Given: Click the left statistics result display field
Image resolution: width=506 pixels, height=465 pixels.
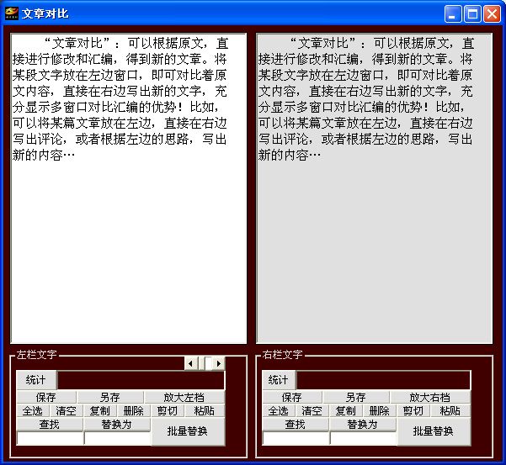Looking at the screenshot, I should tap(141, 380).
